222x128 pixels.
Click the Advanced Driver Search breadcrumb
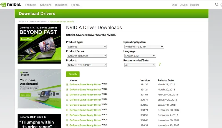(x=62, y=22)
